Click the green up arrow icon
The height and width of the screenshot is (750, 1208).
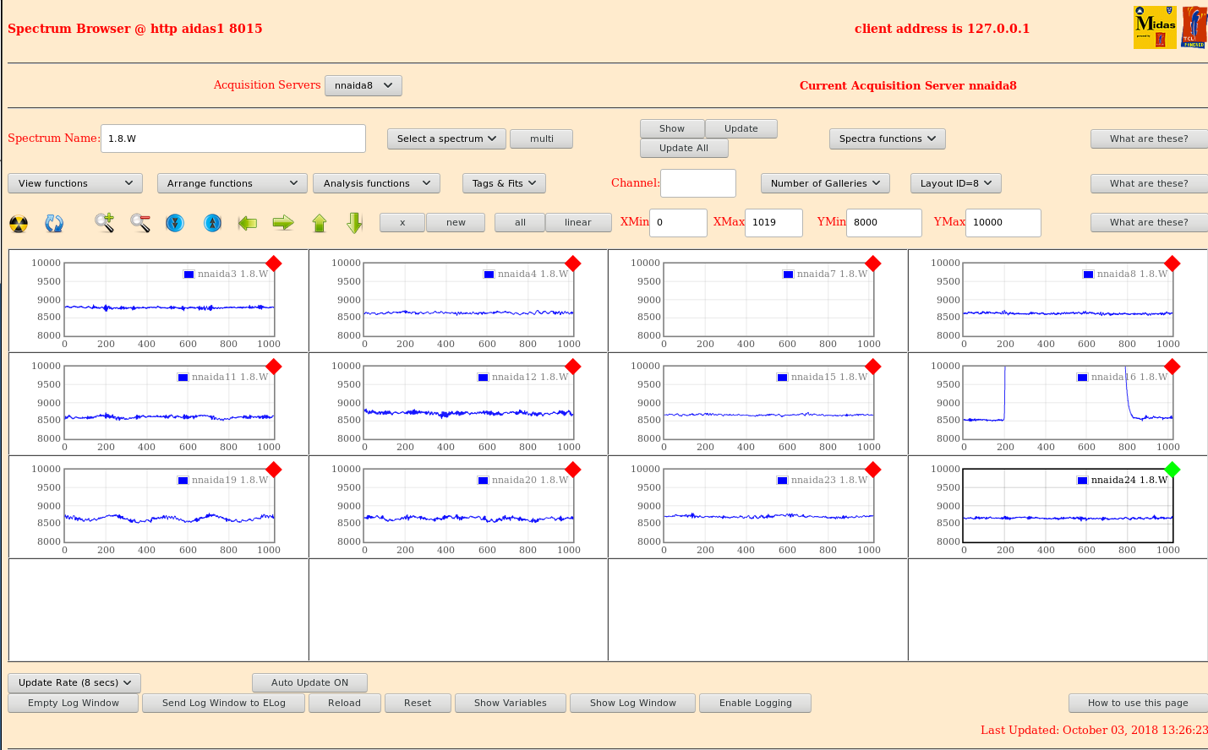tap(320, 223)
